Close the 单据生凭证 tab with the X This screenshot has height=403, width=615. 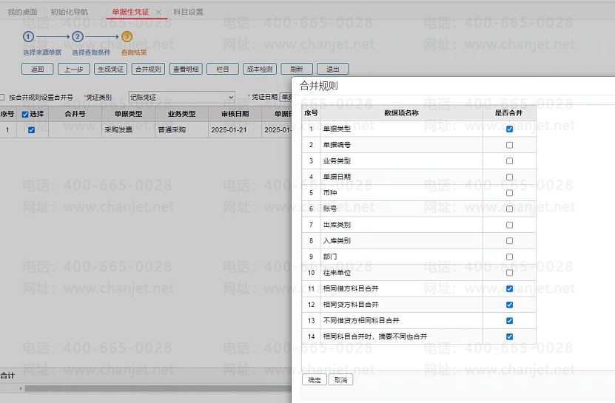(x=158, y=13)
